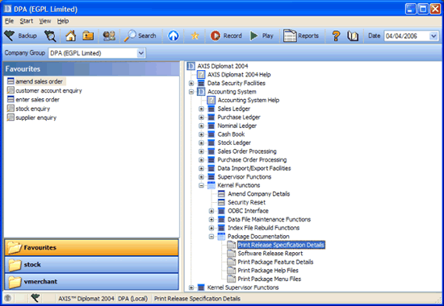Image resolution: width=444 pixels, height=306 pixels.
Task: Click the window title bar D icon
Action: click(7, 9)
